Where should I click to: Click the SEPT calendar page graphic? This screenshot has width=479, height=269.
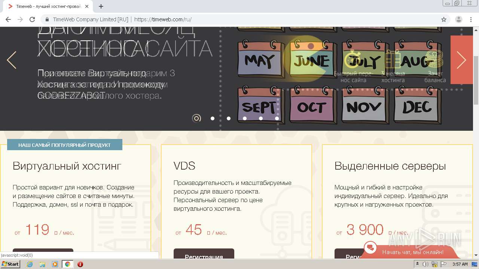coord(261,106)
